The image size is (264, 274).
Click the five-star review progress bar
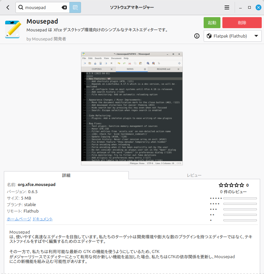[240, 198]
